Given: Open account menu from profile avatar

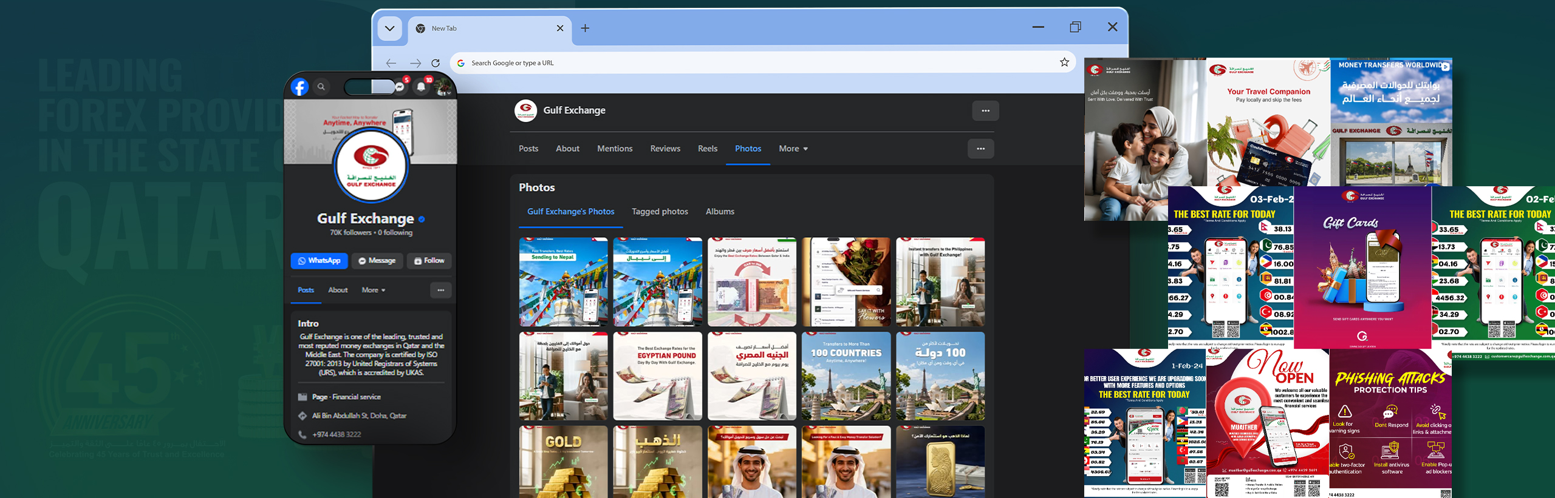Looking at the screenshot, I should (x=443, y=87).
